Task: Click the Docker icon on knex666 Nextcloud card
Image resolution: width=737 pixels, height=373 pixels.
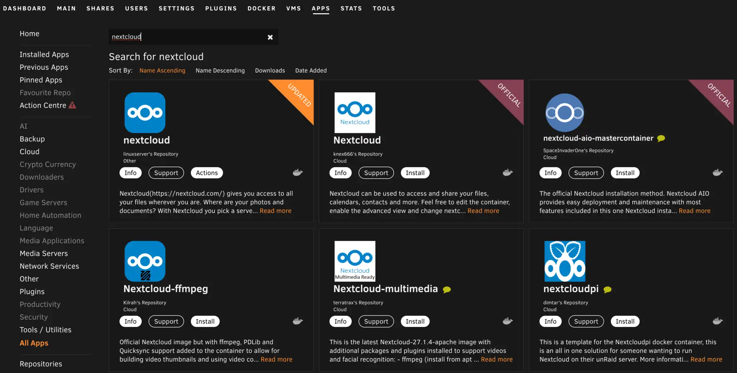Action: pos(507,172)
